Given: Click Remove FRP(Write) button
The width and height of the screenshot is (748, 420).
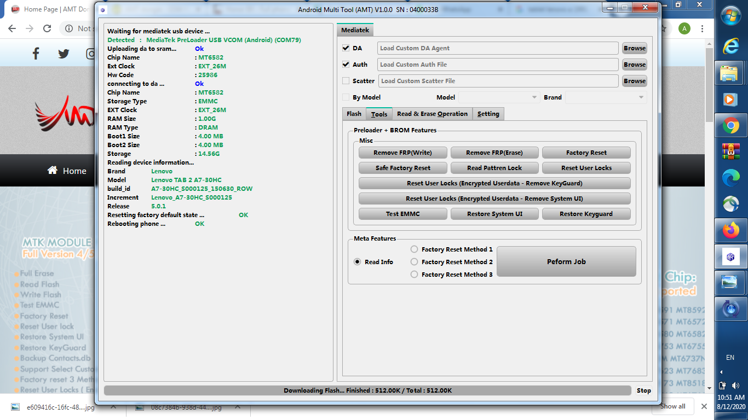Looking at the screenshot, I should coord(402,153).
